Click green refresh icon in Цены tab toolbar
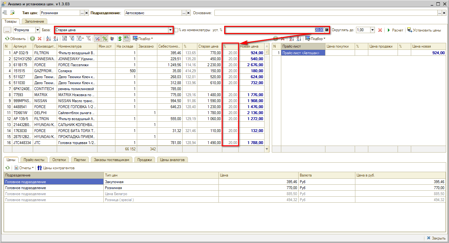449x243 pixels. coord(8,168)
